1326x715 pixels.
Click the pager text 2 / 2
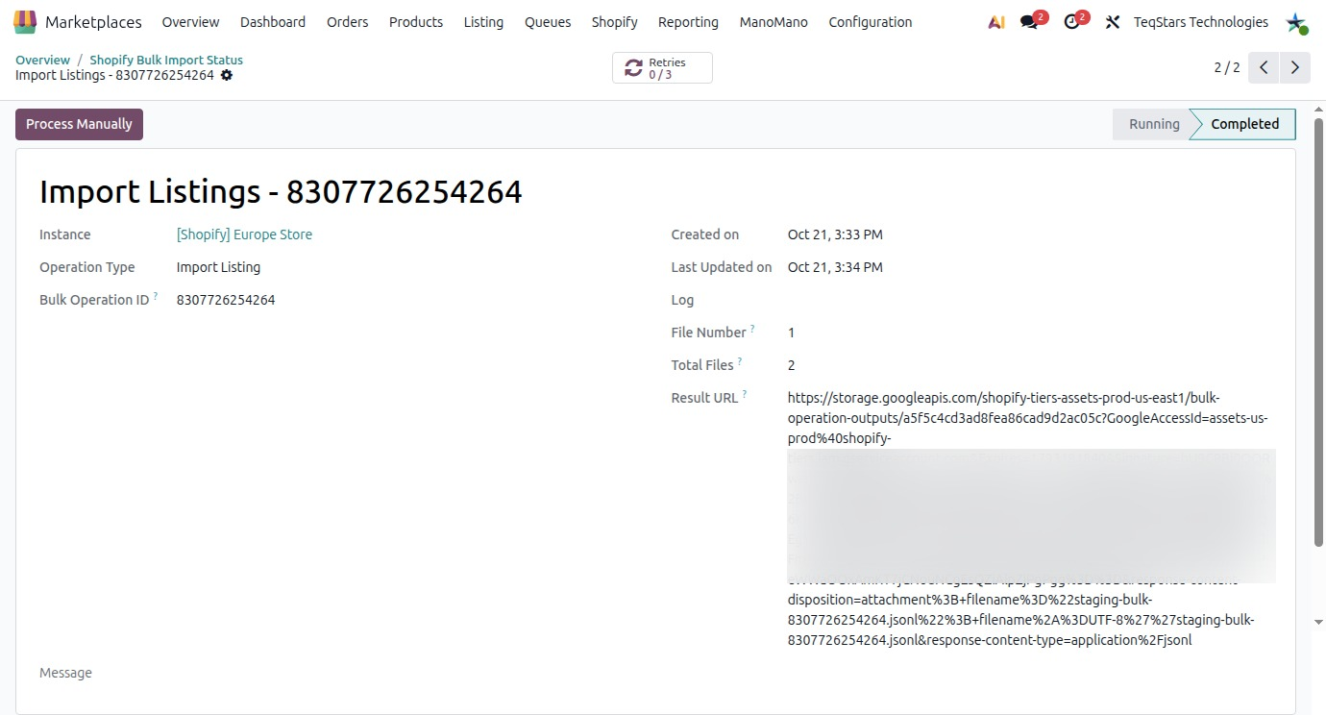pyautogui.click(x=1227, y=67)
